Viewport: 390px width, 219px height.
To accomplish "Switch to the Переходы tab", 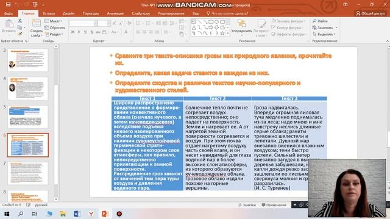I will point(91,13).
